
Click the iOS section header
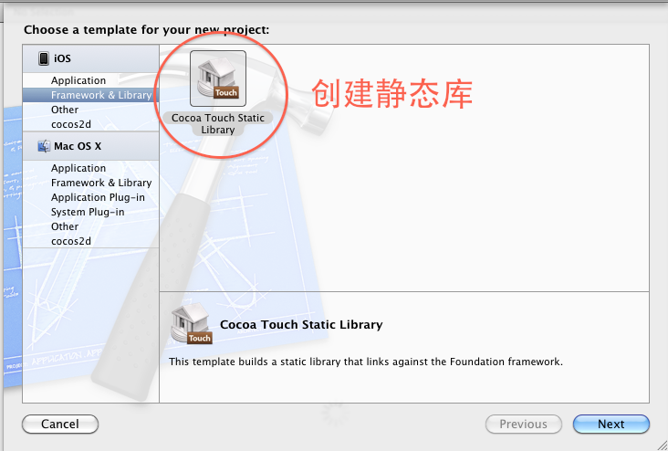coord(90,58)
